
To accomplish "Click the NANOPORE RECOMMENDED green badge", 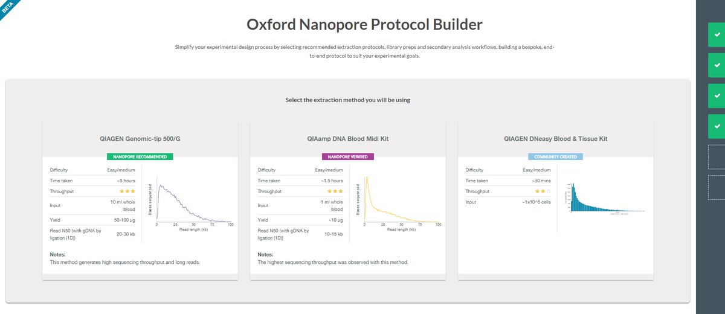I will click(x=140, y=157).
